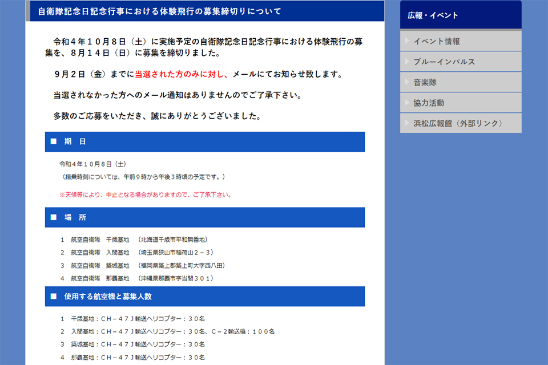This screenshot has height=365, width=548.
Task: Click the arrow icon beside 浜松広報館
Action: tap(407, 123)
